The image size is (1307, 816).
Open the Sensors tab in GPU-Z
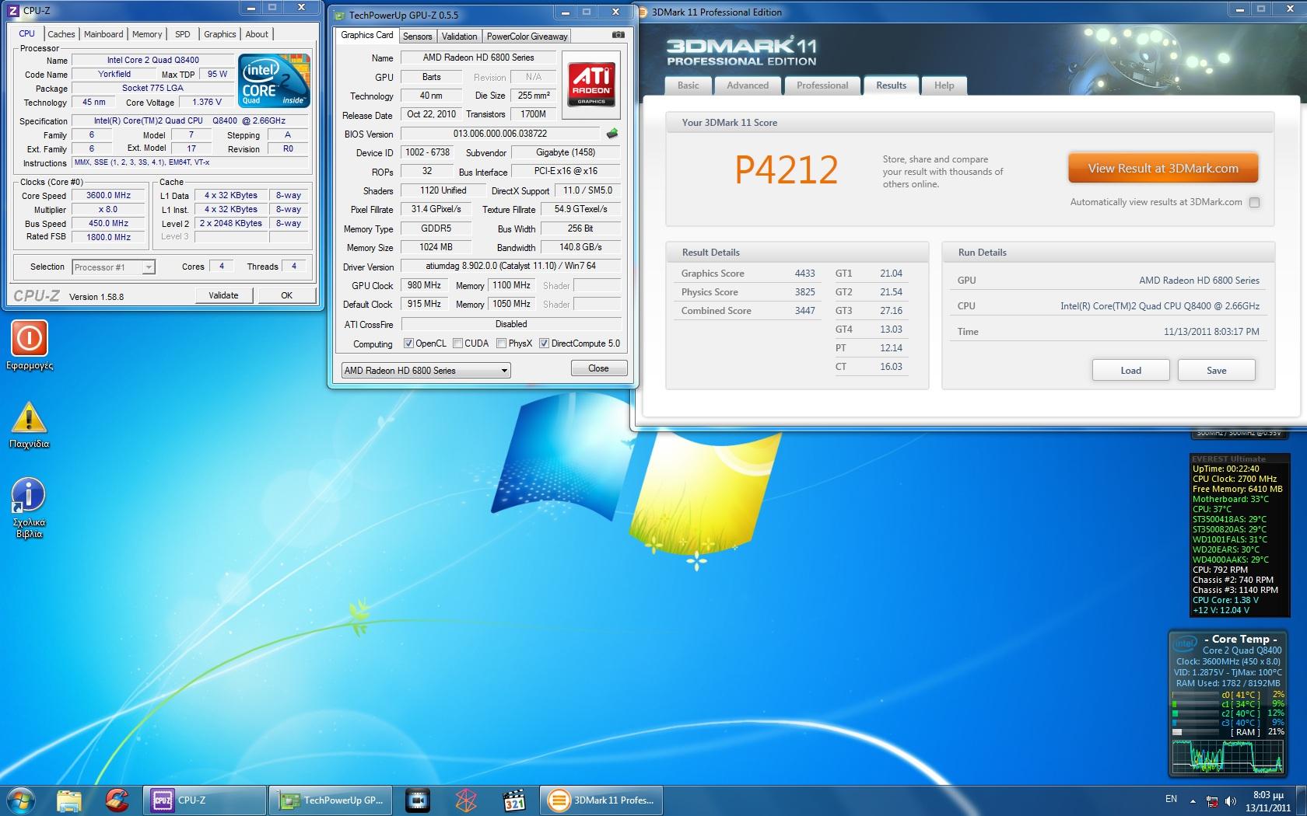(x=417, y=37)
